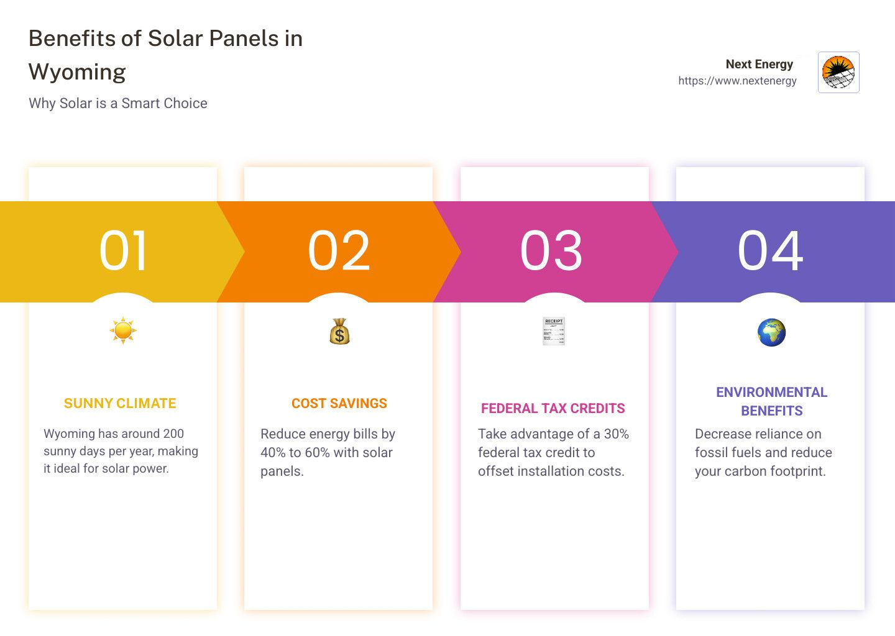Select the pink 03 arrow banner
The image size is (895, 636).
point(555,252)
